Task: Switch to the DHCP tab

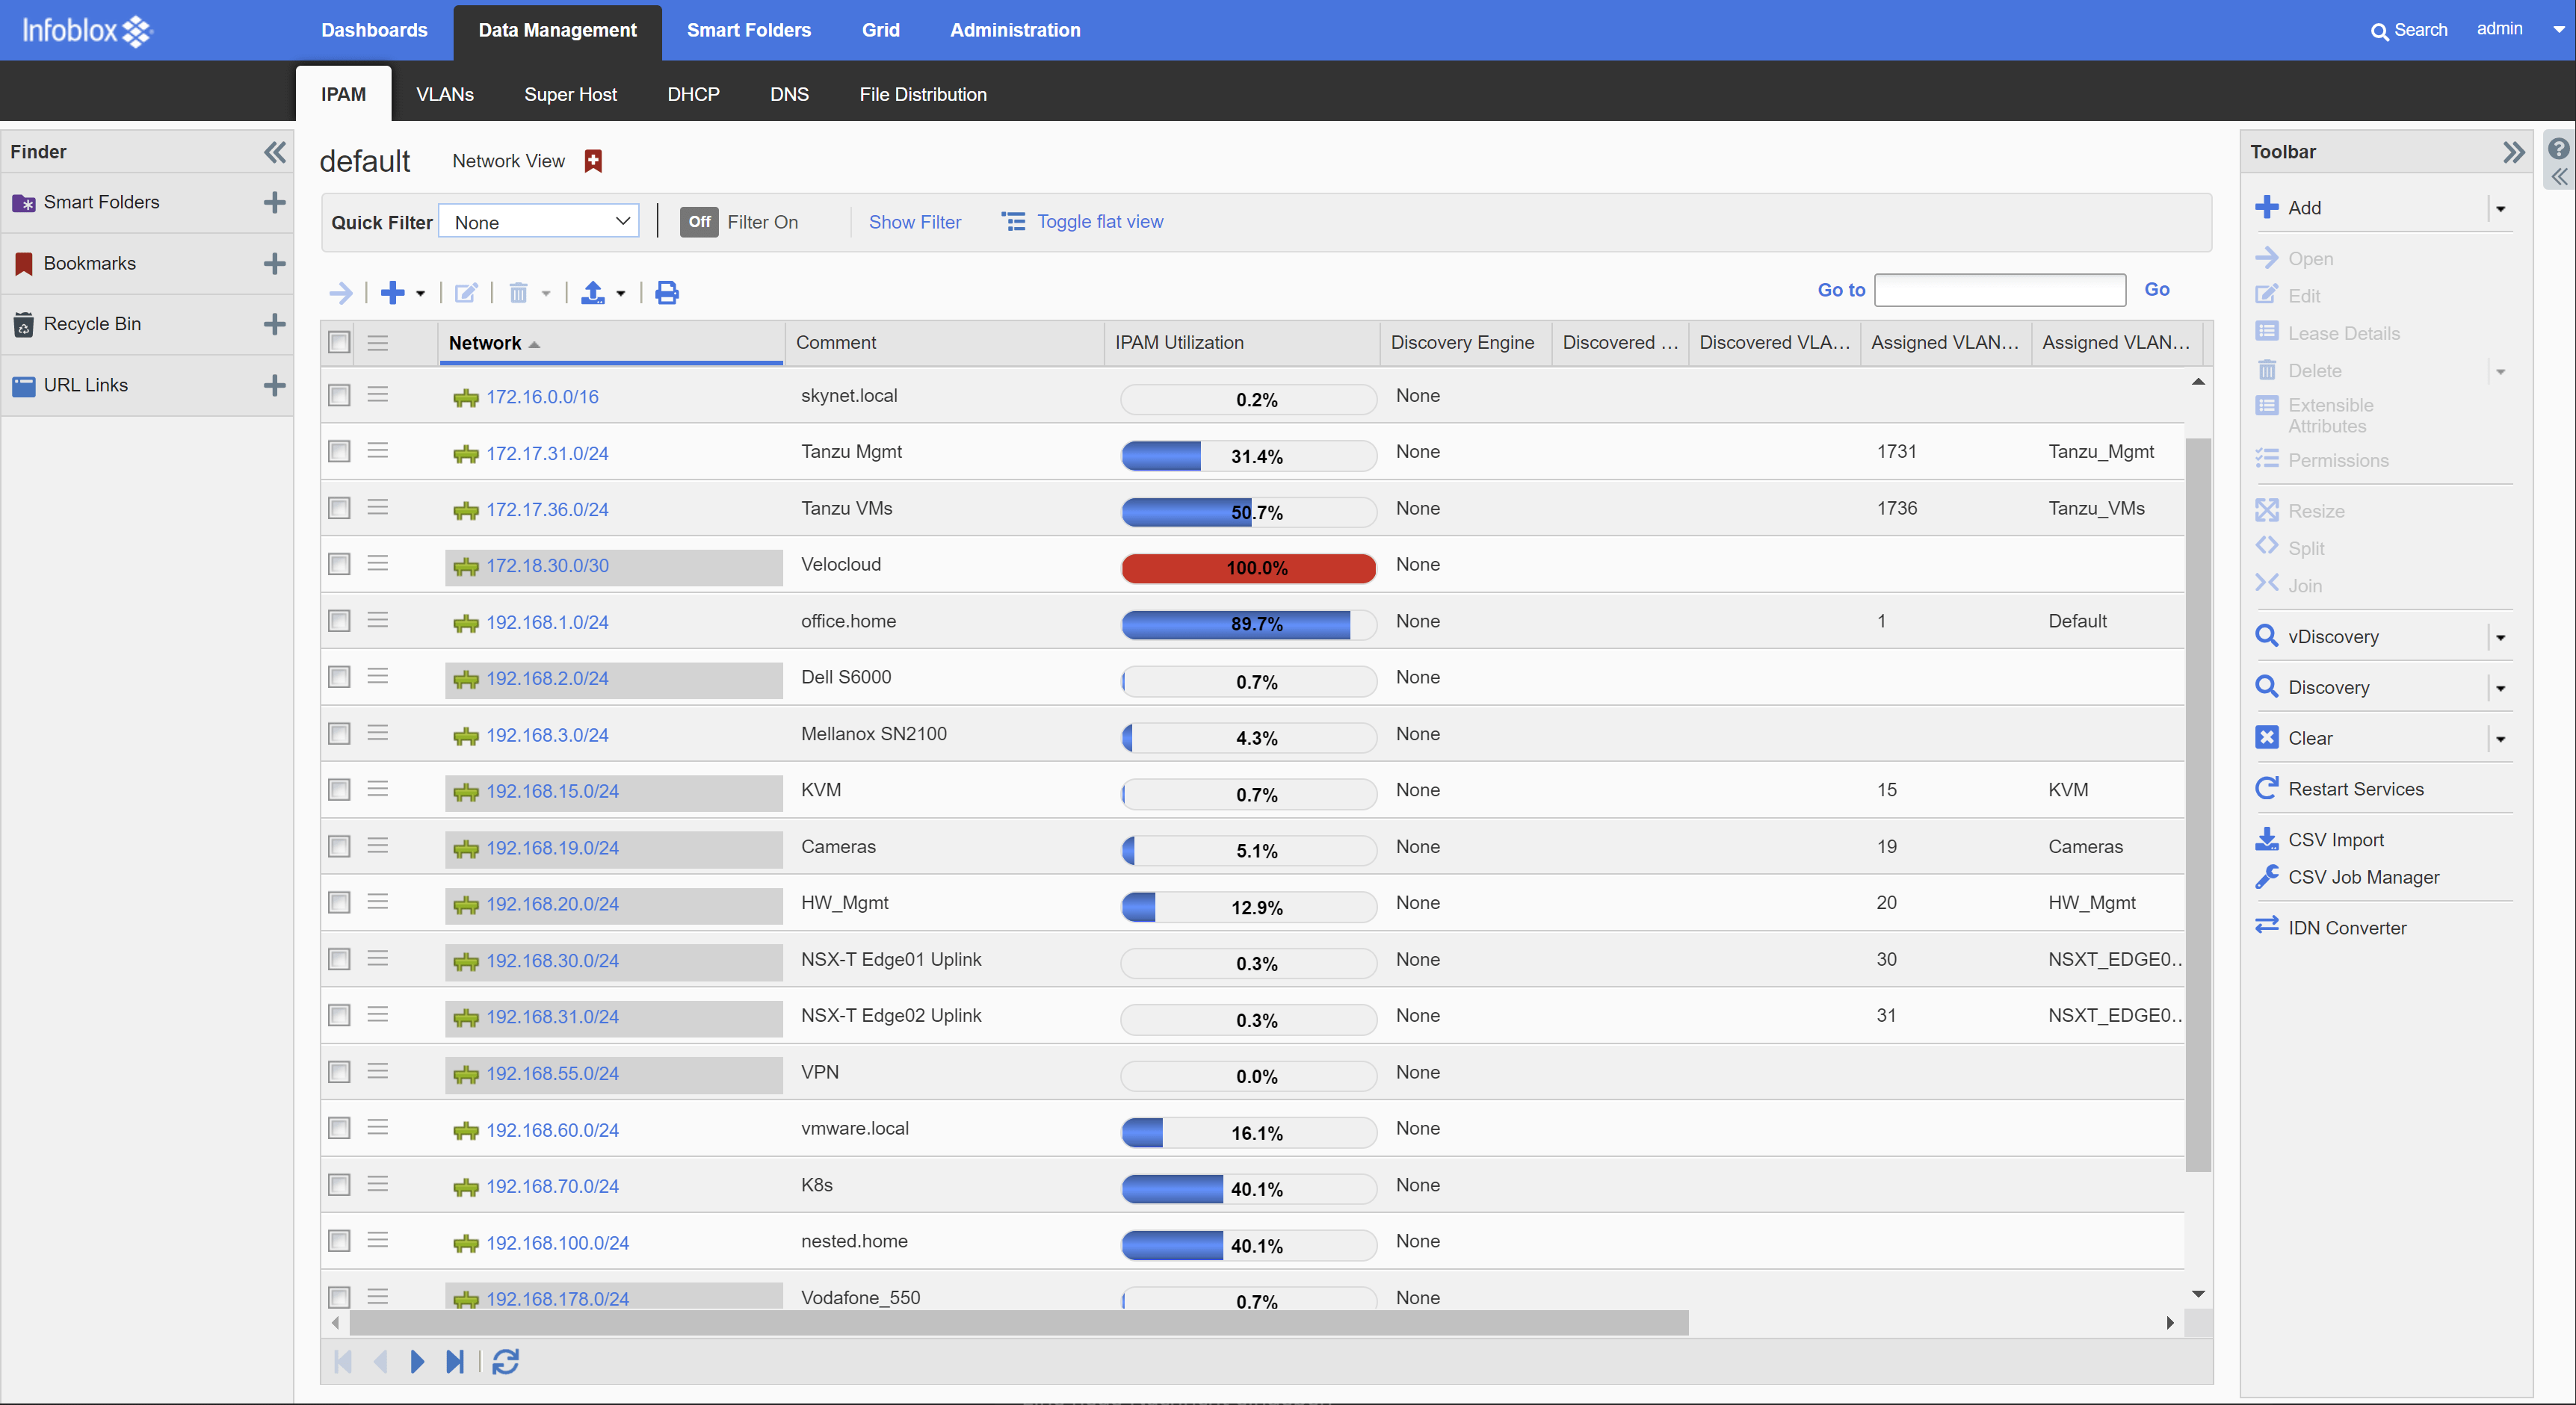Action: 693,94
